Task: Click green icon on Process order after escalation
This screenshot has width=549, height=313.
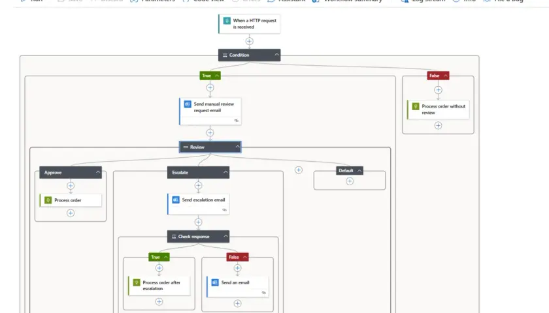Action: [137, 282]
